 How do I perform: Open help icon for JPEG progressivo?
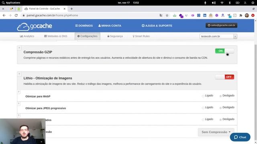click(19, 104)
